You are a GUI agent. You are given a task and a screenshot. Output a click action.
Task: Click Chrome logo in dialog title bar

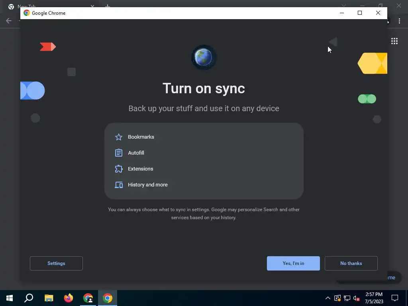pyautogui.click(x=27, y=13)
